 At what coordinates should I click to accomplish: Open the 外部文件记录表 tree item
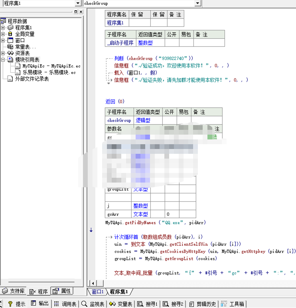click(x=32, y=79)
